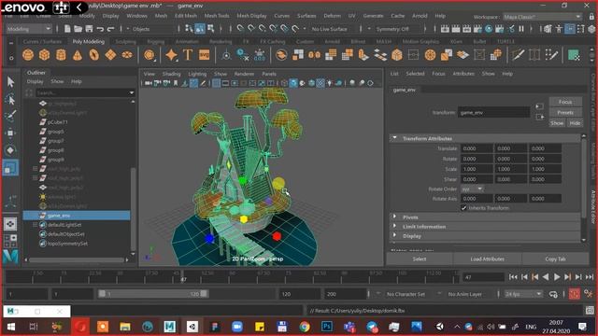The width and height of the screenshot is (598, 336).
Task: Expand the Limit Information section
Action: 395,226
